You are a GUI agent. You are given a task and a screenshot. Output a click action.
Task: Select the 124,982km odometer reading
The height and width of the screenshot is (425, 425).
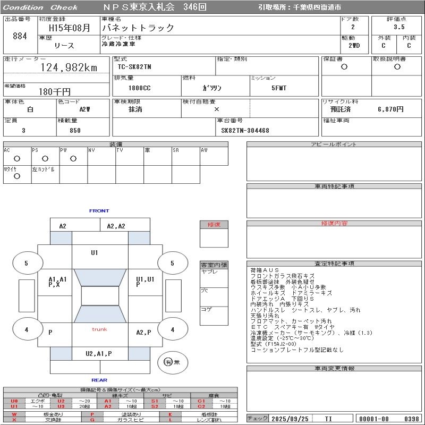(69, 67)
